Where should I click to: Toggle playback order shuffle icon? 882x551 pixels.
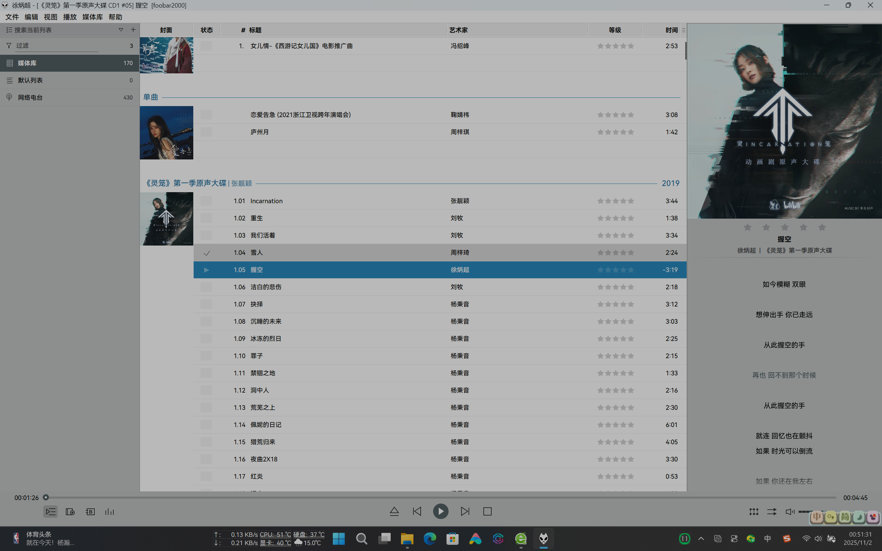pyautogui.click(x=771, y=512)
